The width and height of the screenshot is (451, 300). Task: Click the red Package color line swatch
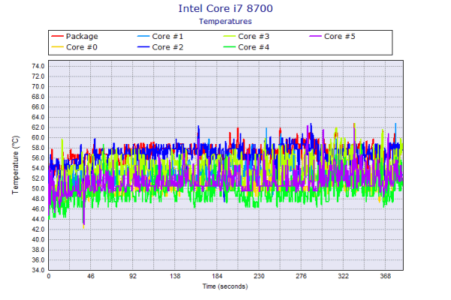(57, 37)
